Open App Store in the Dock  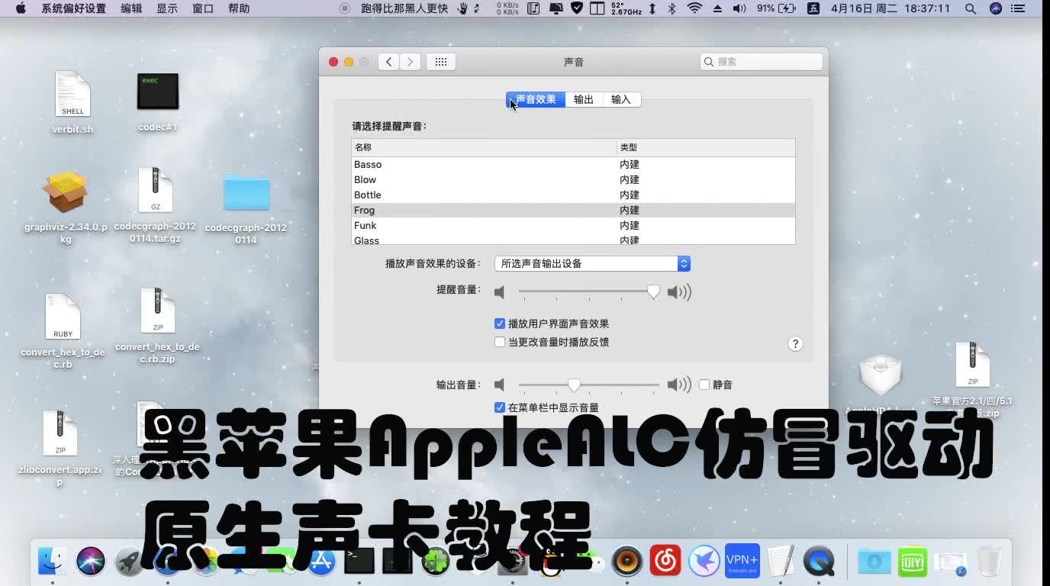tap(321, 563)
